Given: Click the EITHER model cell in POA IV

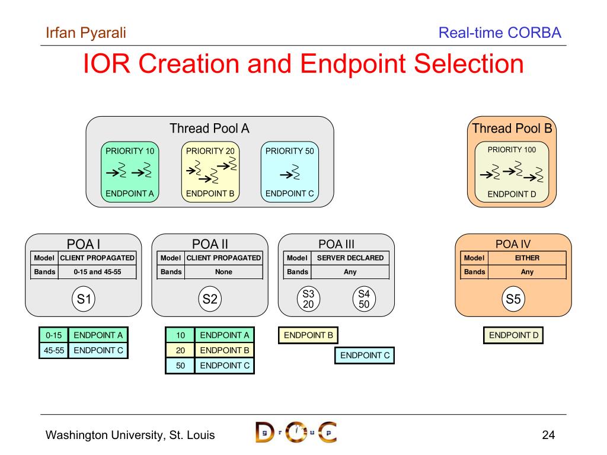Looking at the screenshot, I should pos(527,258).
